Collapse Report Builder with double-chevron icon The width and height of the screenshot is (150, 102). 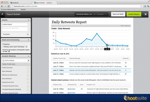coord(2,14)
